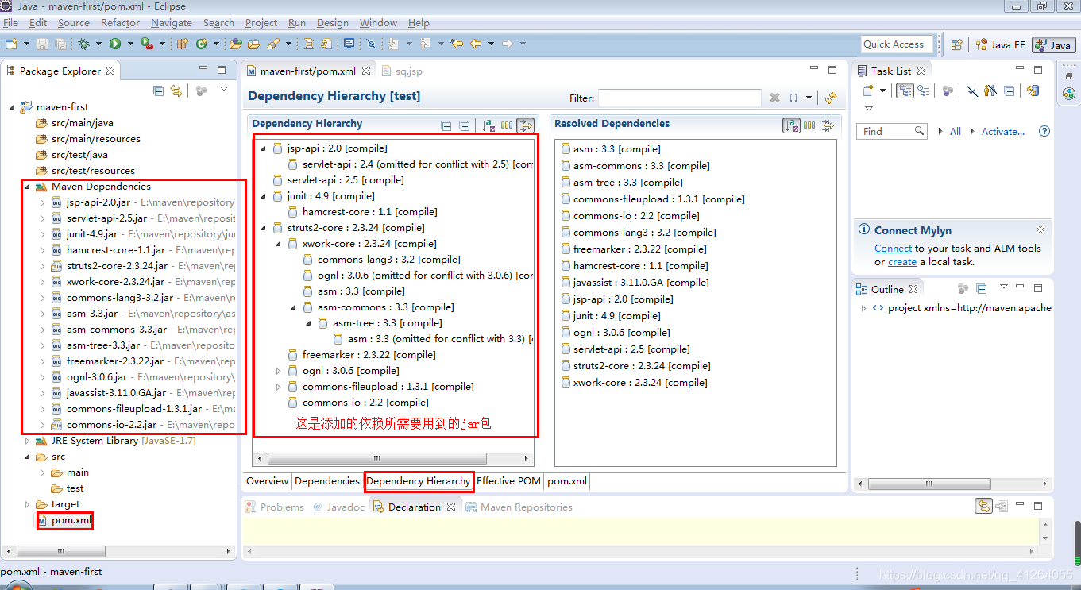
Task: Click the Run Last Tool icon
Action: [x=147, y=44]
